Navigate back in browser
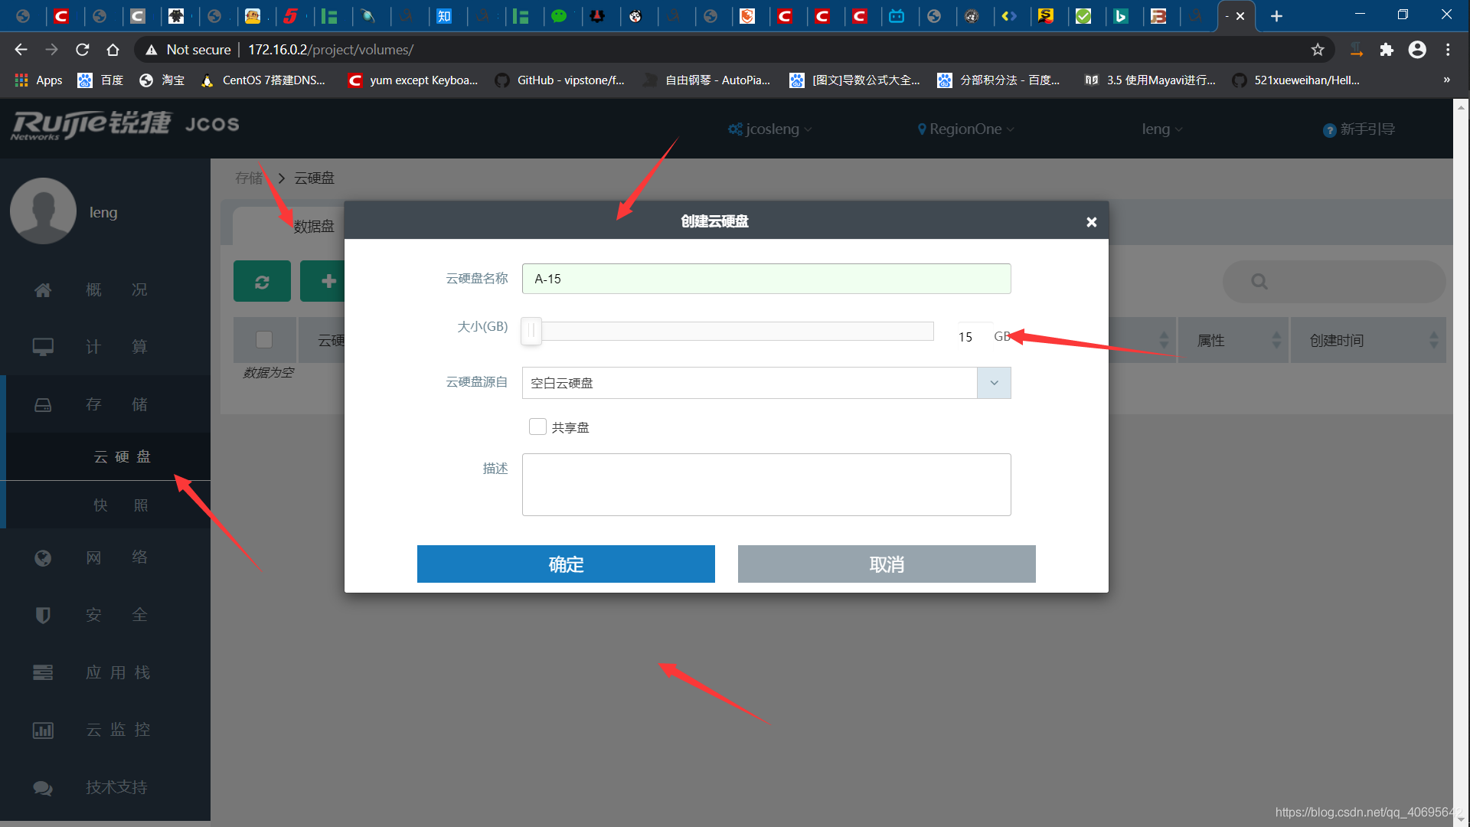The width and height of the screenshot is (1470, 827). pos(21,50)
